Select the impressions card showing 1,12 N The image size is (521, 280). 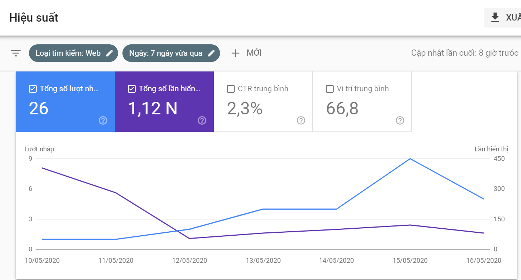164,102
